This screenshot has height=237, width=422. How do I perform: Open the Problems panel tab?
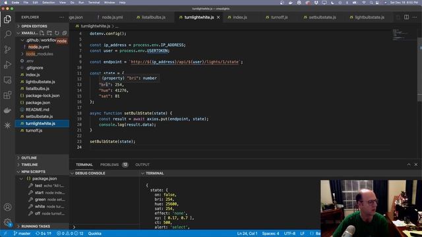tap(114, 165)
